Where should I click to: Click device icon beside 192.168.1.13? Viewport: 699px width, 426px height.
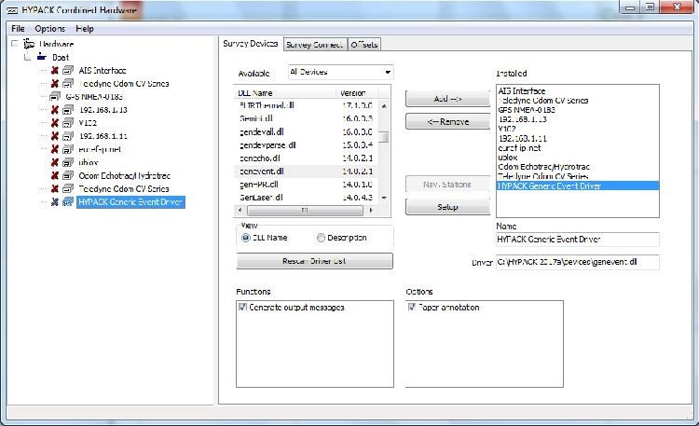click(68, 110)
